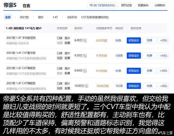This screenshot has width=174, height=136.
Task: Open price calculator icon next to 10.89万
Action: point(86,86)
